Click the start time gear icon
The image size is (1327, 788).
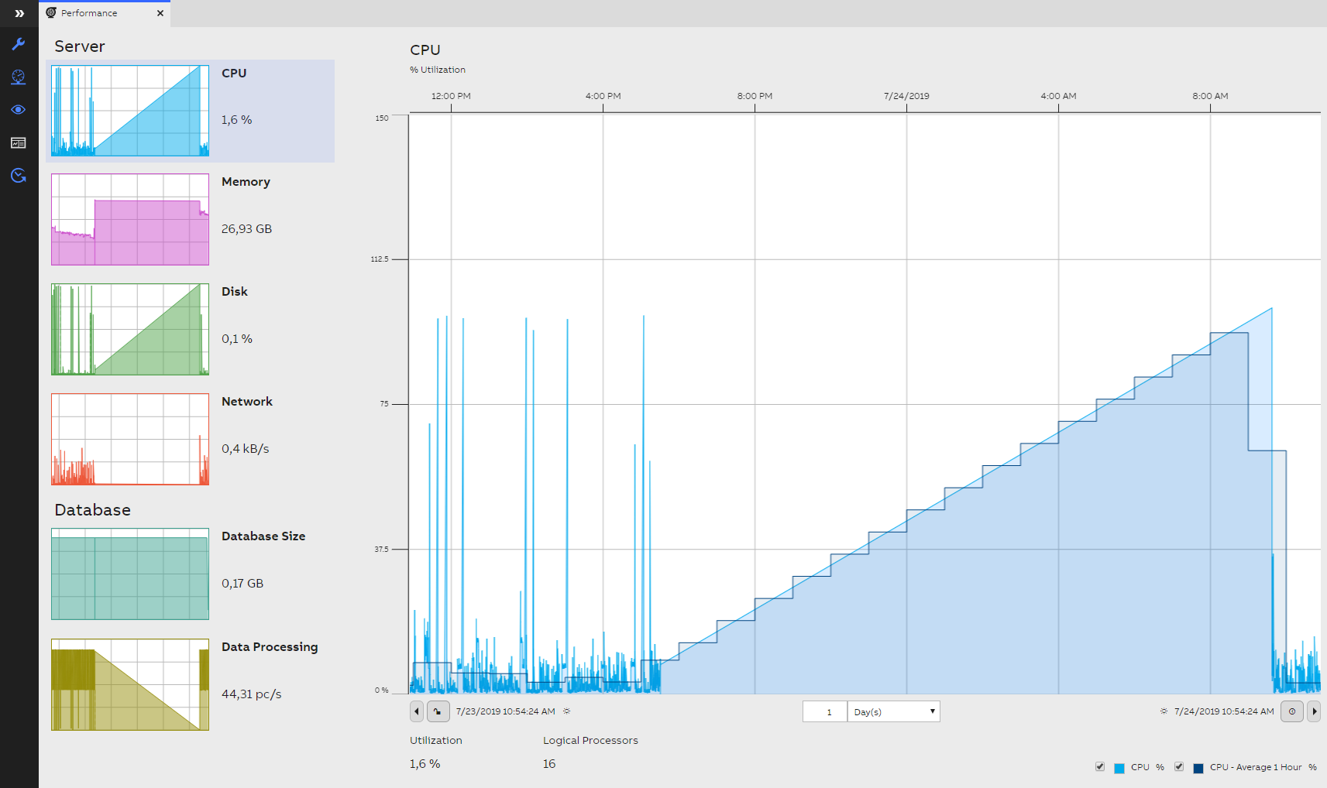(566, 711)
